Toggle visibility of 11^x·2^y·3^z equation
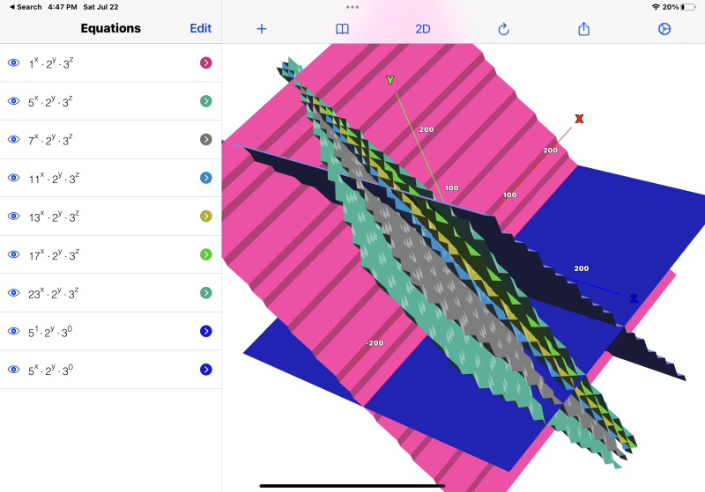 tap(13, 178)
